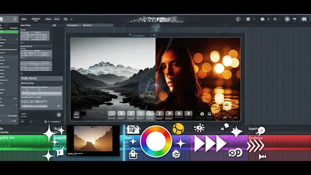
Task: Click the white tag icon on teal clip
Action: [x=60, y=152]
